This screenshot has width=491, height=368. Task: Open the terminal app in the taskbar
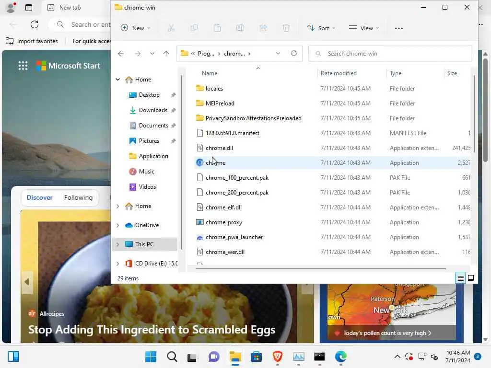tap(319, 356)
